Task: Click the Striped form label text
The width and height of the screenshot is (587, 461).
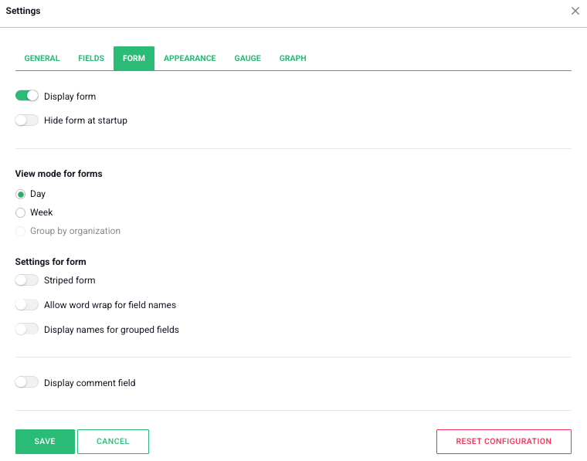Action: click(x=70, y=280)
